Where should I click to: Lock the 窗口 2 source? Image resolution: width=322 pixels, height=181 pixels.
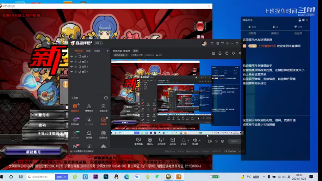[x=76, y=62]
